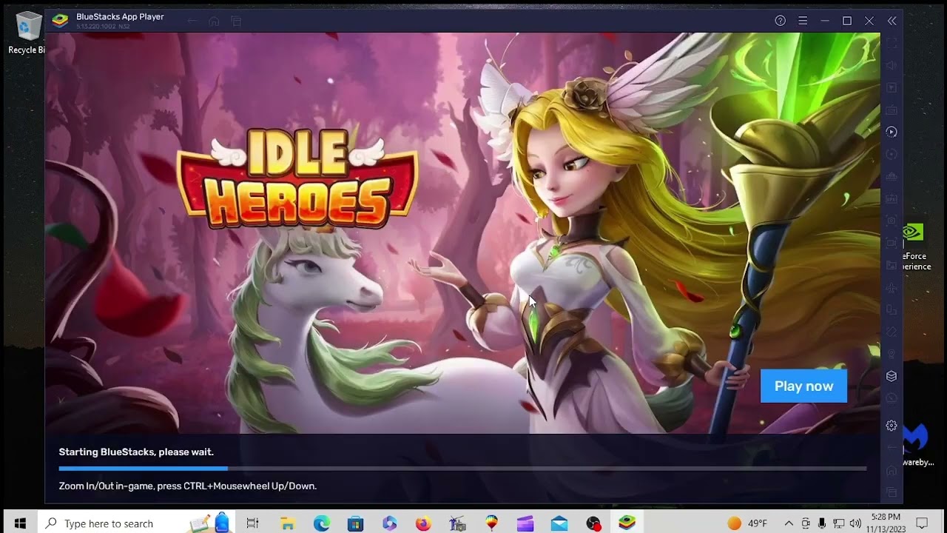Open the Windows notification center
The width and height of the screenshot is (947, 533).
(x=922, y=523)
